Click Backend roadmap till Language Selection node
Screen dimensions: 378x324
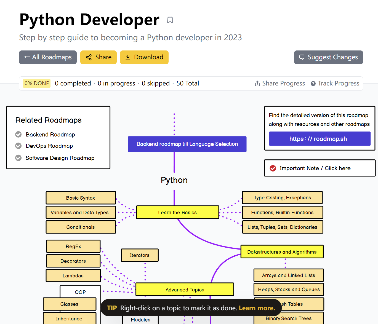[187, 144]
